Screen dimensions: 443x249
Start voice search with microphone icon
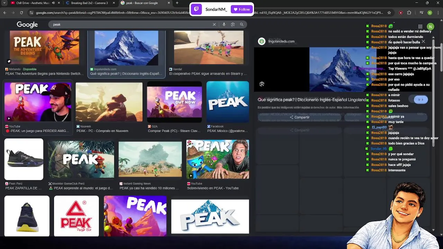tap(224, 25)
